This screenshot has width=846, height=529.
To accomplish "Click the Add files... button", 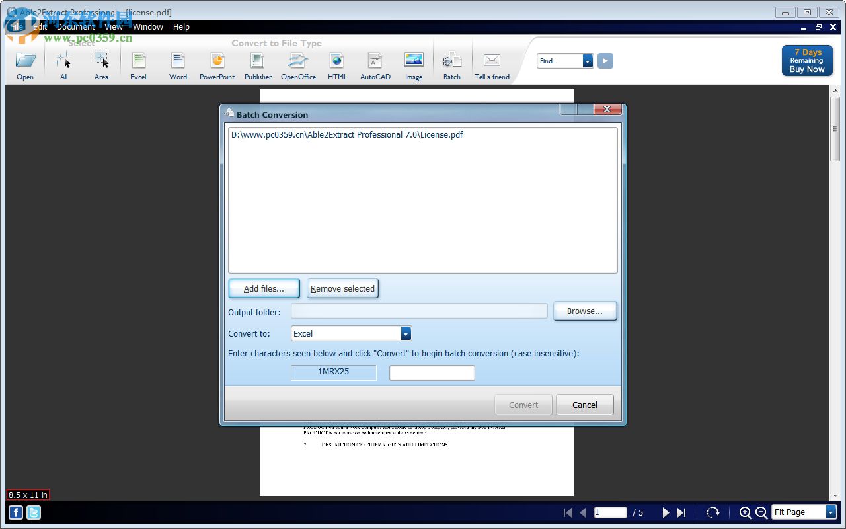I will [x=264, y=288].
